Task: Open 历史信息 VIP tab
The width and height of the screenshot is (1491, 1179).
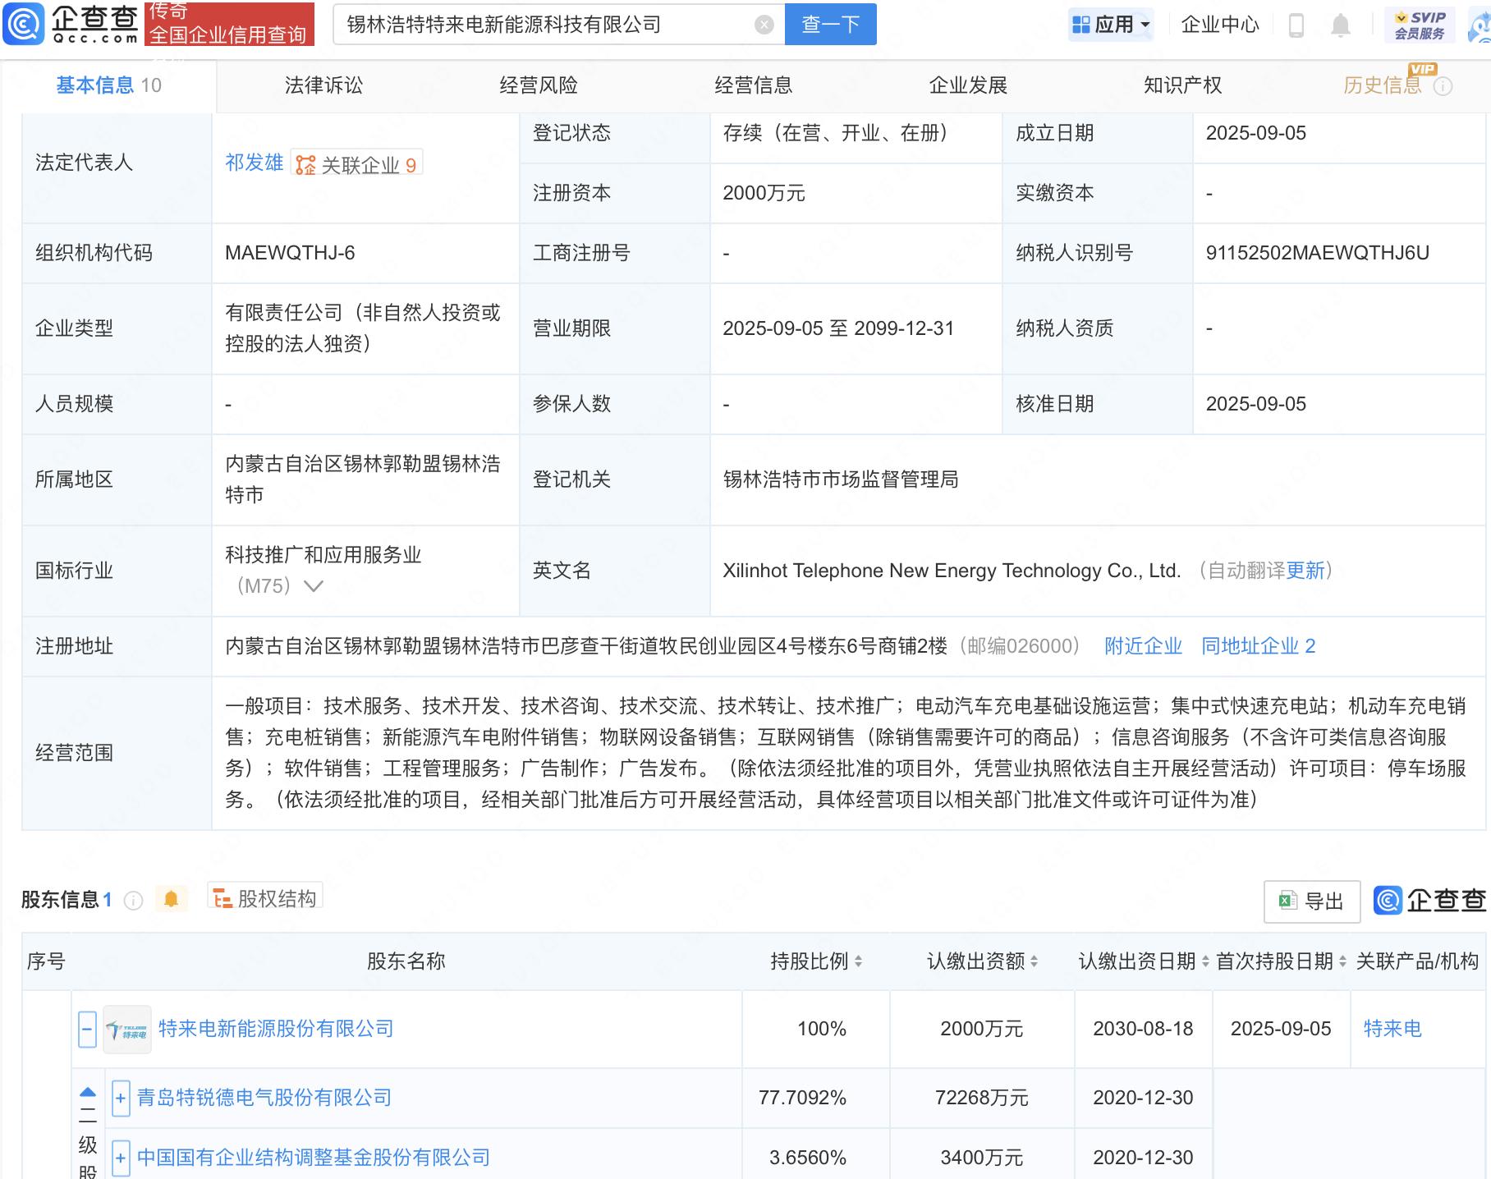Action: pos(1383,85)
